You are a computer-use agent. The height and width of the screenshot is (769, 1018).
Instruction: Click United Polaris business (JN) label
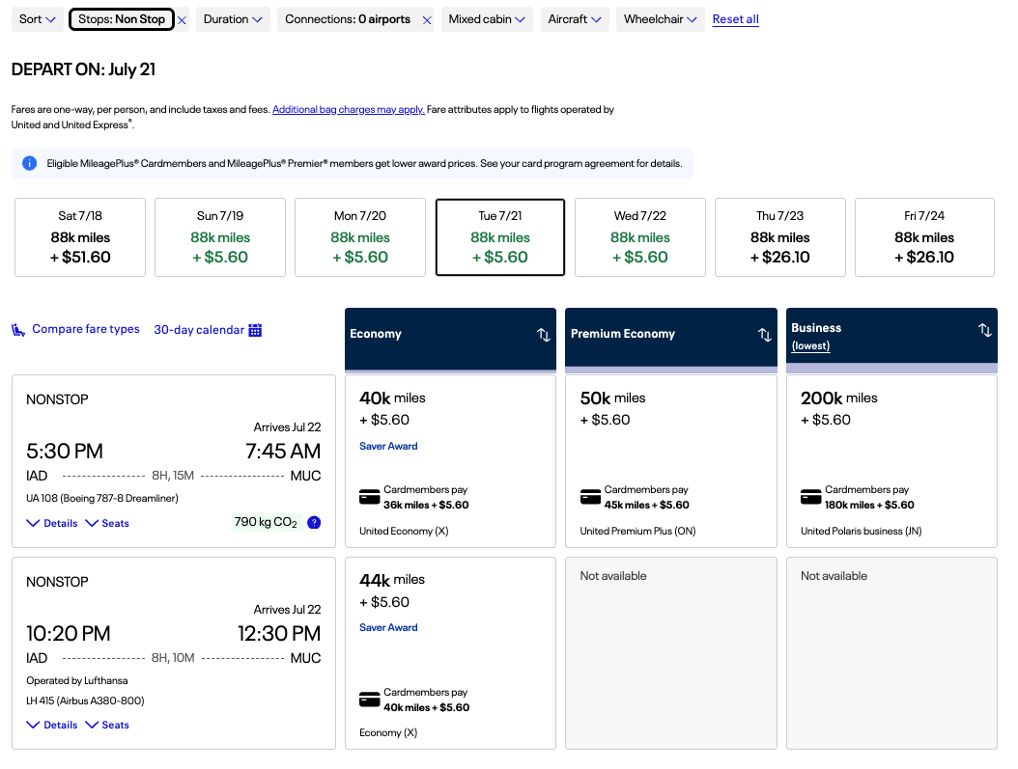861,531
